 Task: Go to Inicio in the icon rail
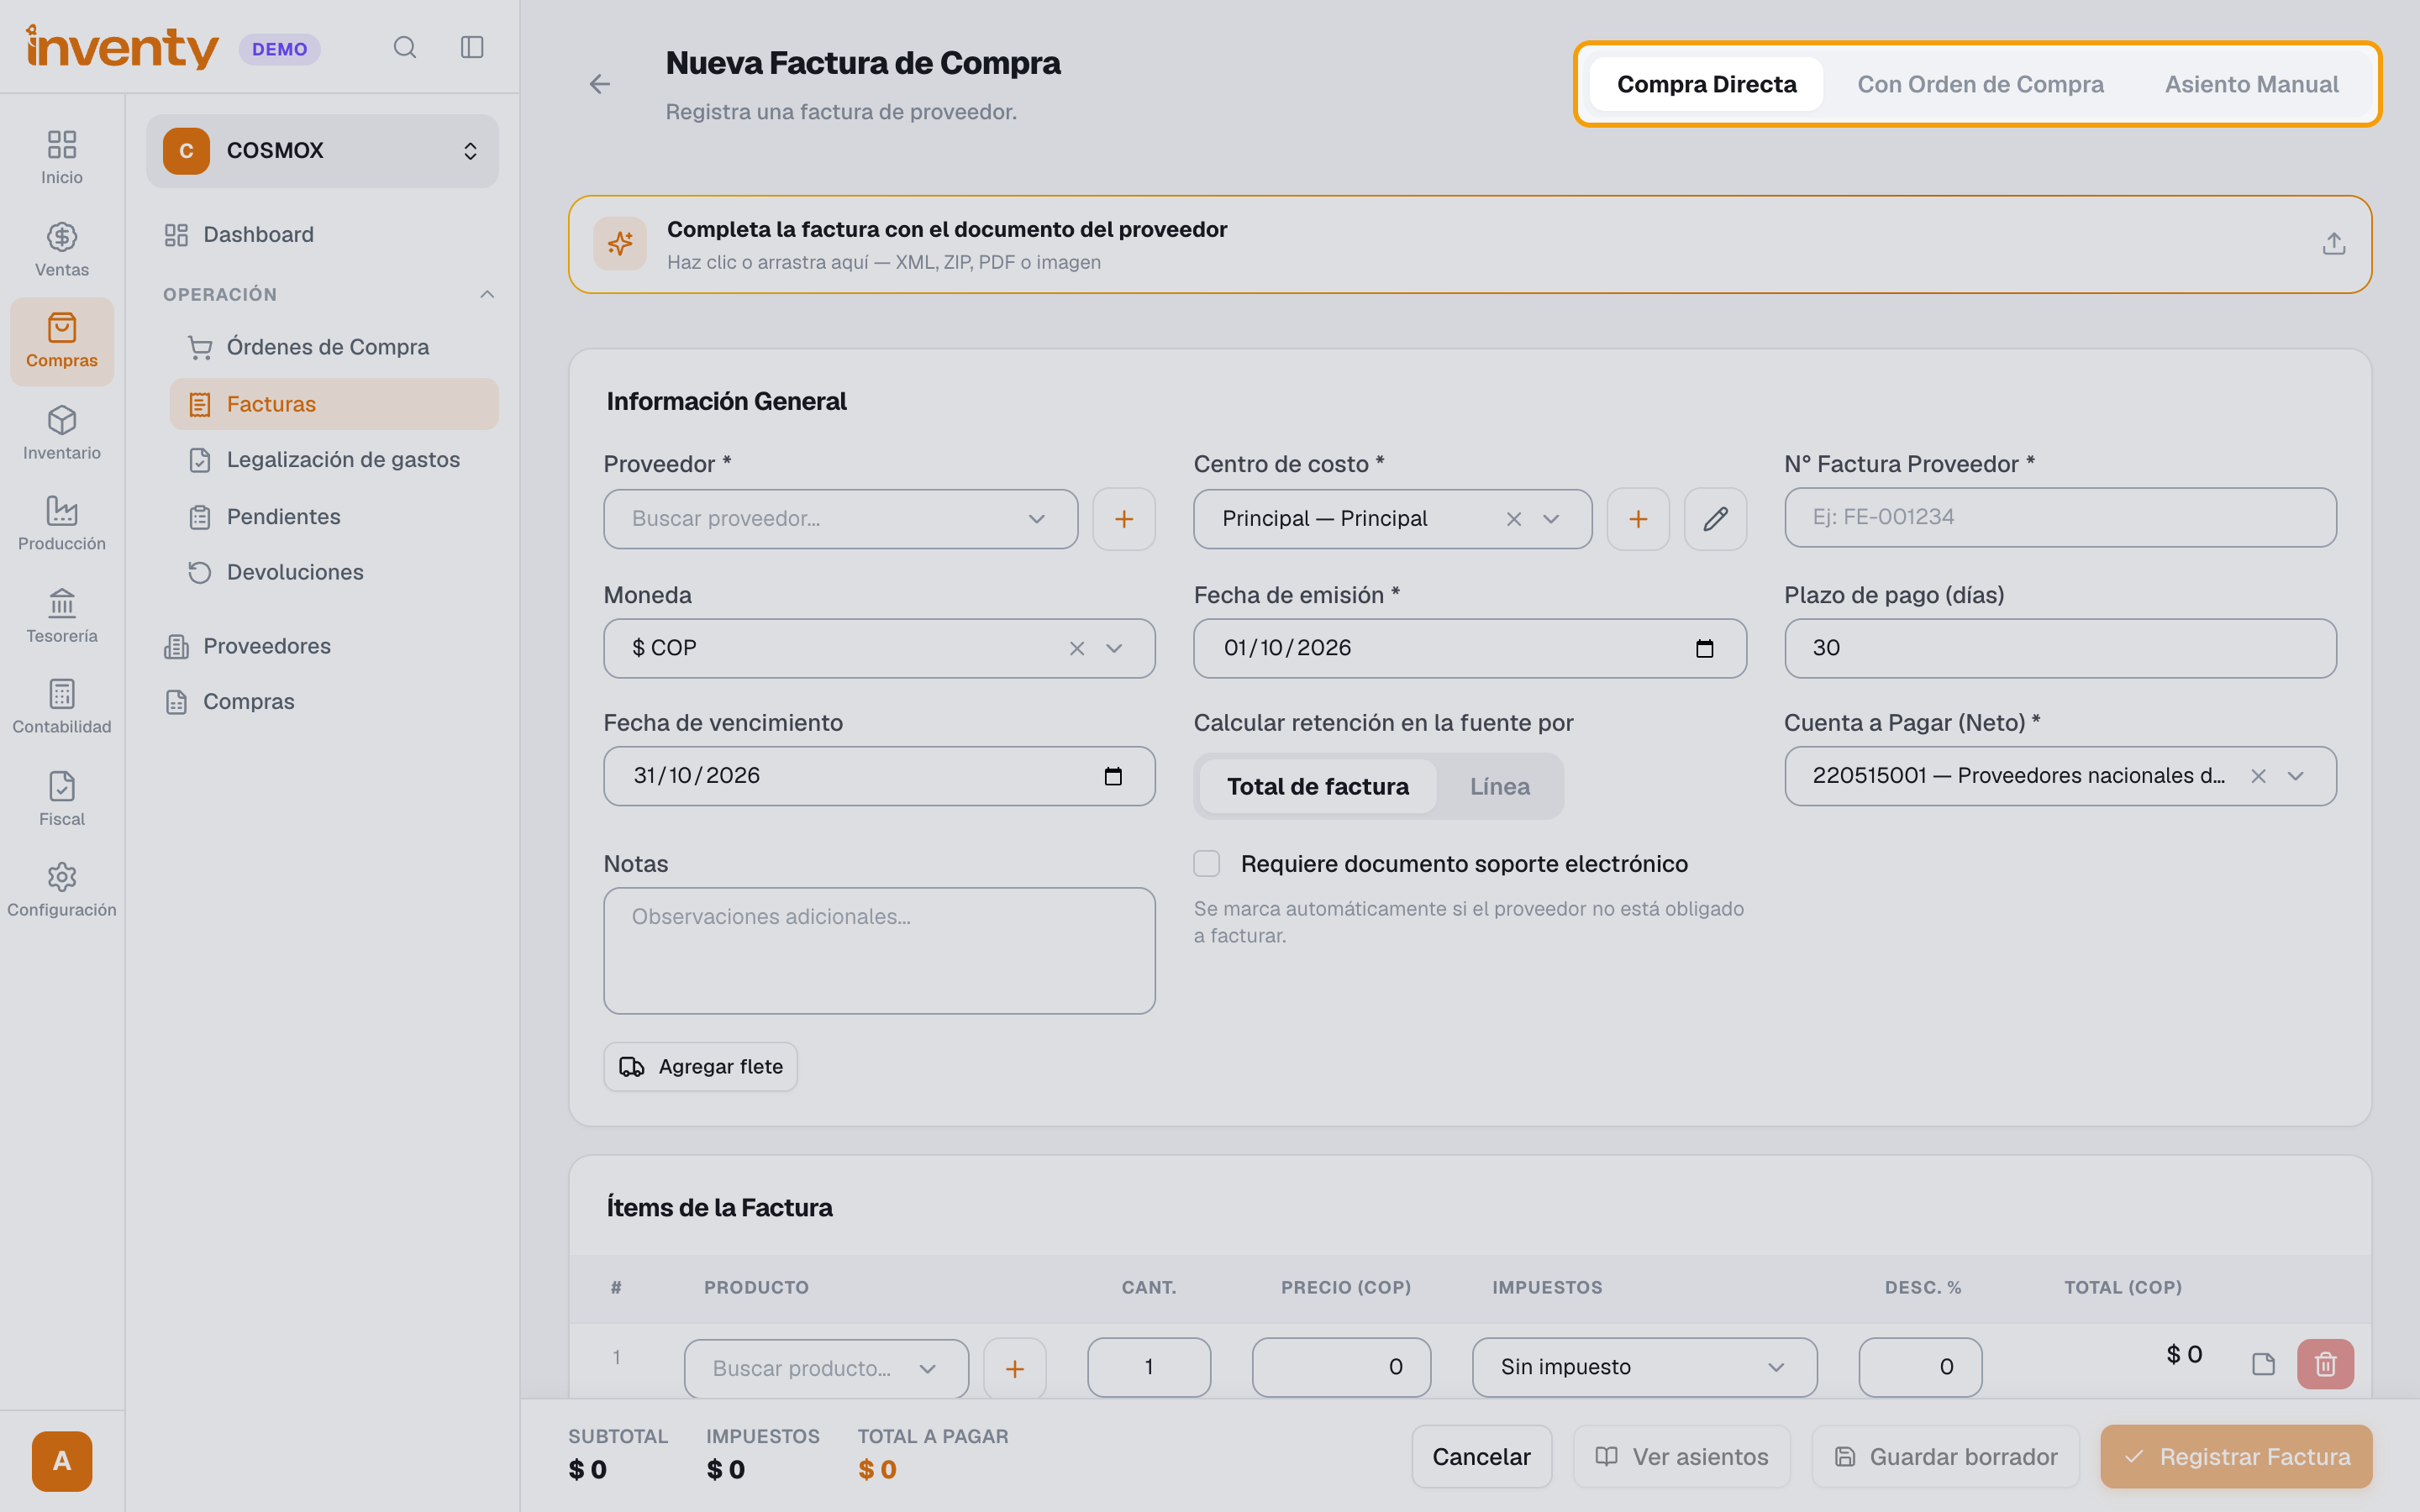click(62, 158)
